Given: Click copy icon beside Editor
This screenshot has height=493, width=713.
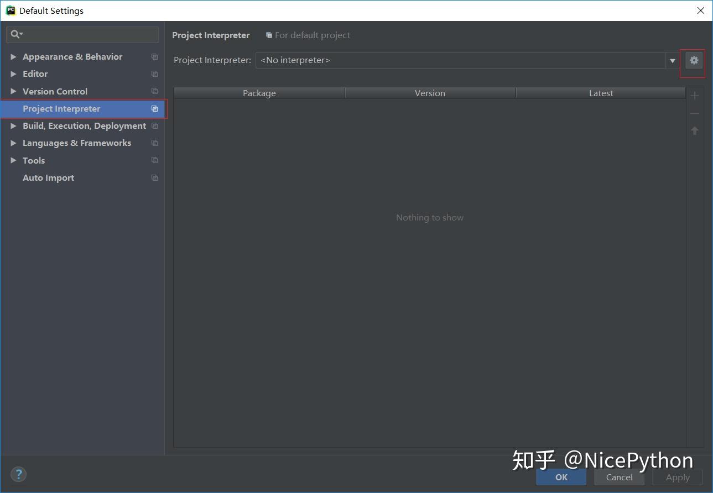Looking at the screenshot, I should [154, 74].
